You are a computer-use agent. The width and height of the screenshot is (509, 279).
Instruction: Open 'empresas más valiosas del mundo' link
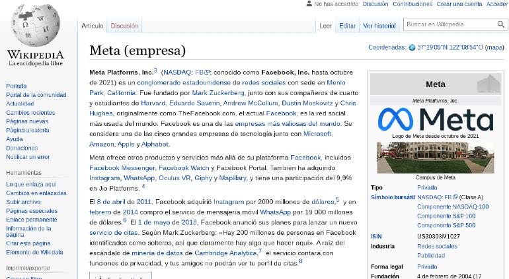[x=288, y=124]
